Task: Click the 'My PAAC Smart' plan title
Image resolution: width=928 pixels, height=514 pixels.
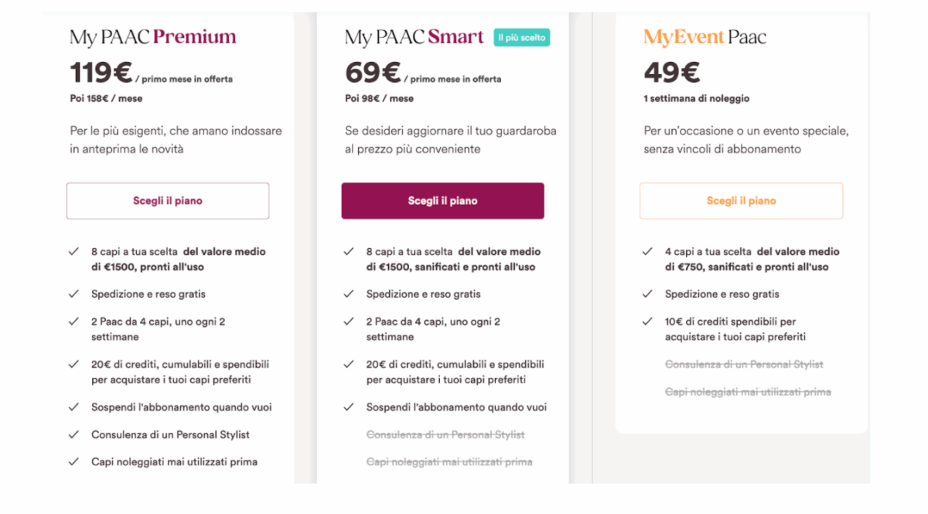Action: [x=415, y=37]
